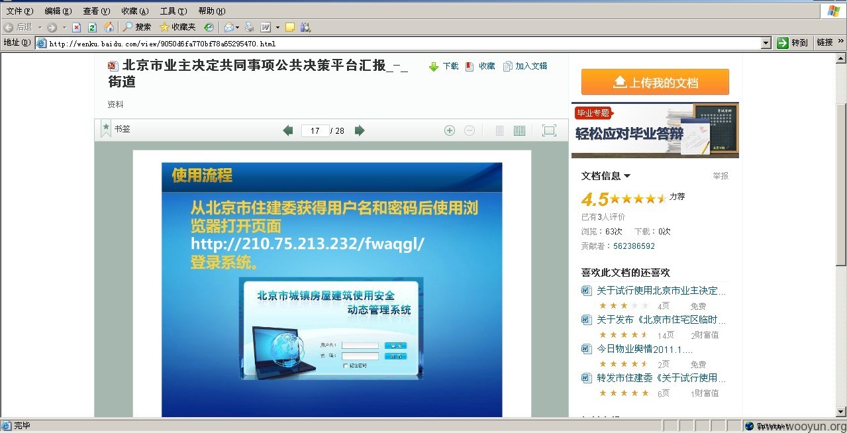847x433 pixels.
Task: Click the 举报 report link
Action: point(721,176)
